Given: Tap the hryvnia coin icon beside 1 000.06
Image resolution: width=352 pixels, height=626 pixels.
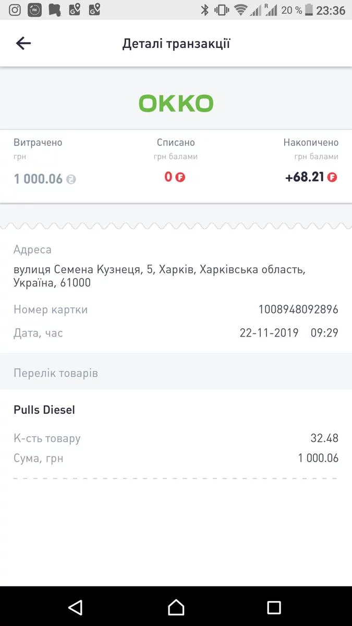Looking at the screenshot, I should (x=71, y=179).
